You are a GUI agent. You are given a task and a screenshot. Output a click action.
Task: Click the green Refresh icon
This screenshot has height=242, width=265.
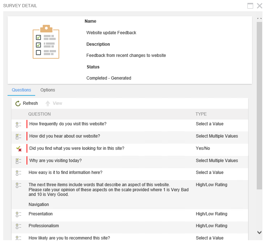[18, 103]
